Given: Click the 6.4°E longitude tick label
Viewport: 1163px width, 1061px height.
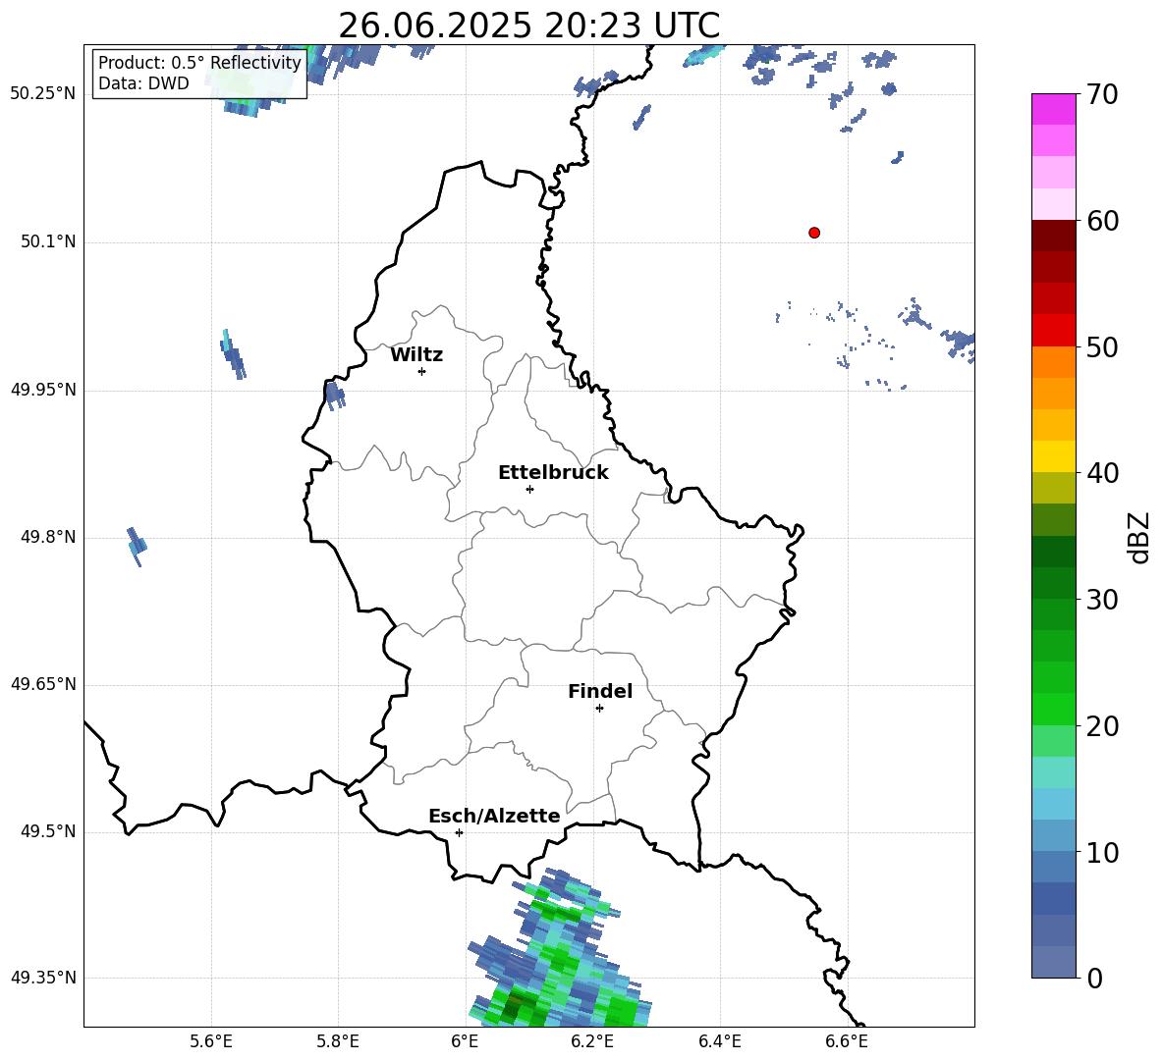Looking at the screenshot, I should 719,1041.
